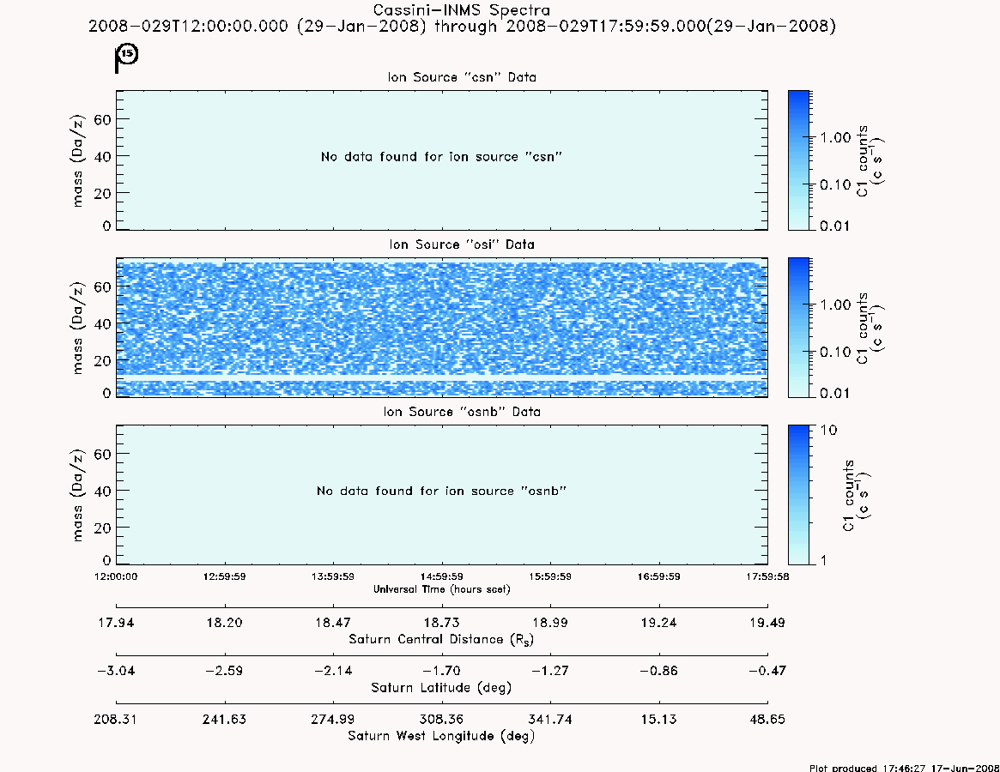
Task: Click the 10 label on osnb colorbar
Action: (x=828, y=430)
